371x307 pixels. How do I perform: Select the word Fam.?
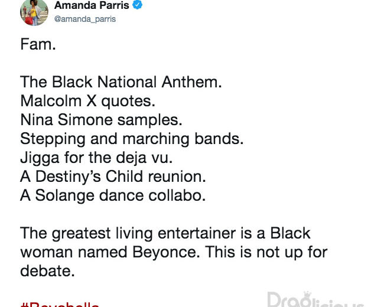38,44
